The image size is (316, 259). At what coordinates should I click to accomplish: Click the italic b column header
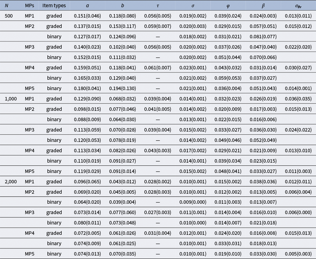(x=122, y=6)
